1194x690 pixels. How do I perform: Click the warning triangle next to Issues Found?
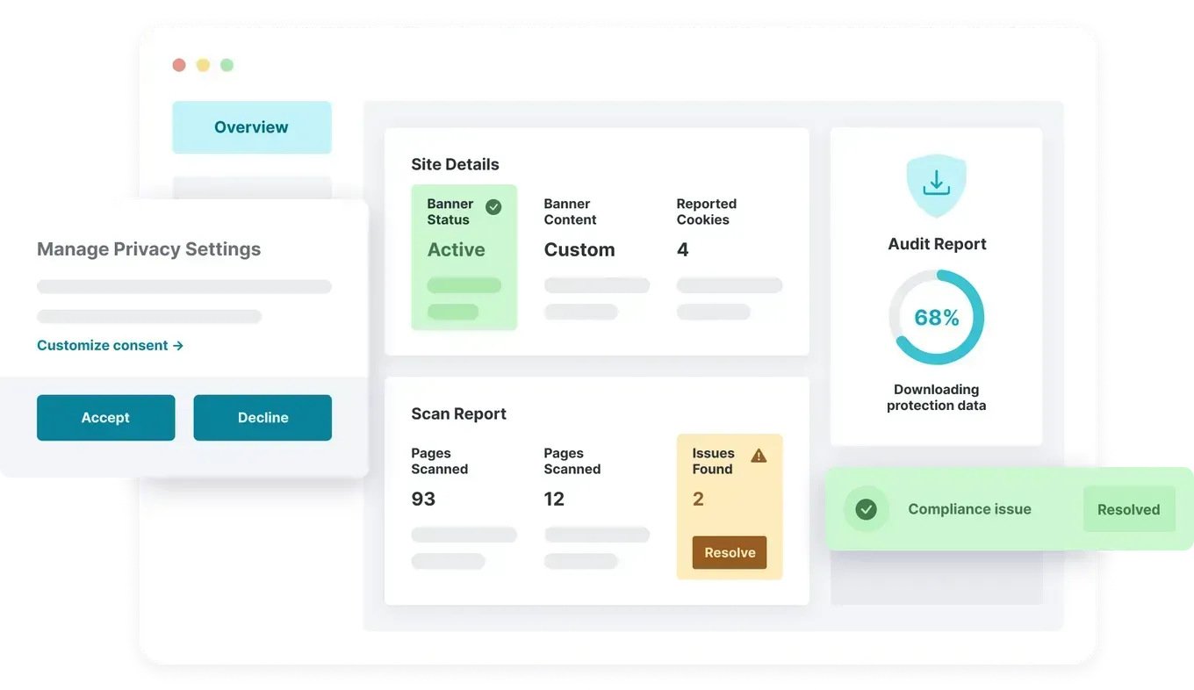[x=759, y=456]
